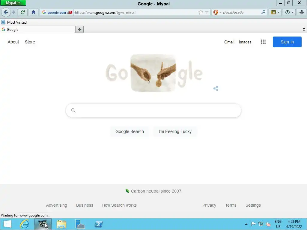Image resolution: width=307 pixels, height=230 pixels.
Task: Click the Action Center flag icon
Action: (x=253, y=224)
